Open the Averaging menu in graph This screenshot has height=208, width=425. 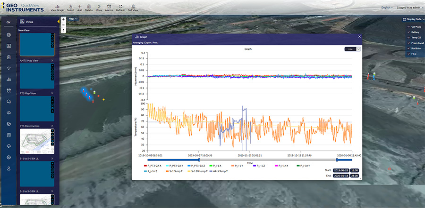[138, 43]
